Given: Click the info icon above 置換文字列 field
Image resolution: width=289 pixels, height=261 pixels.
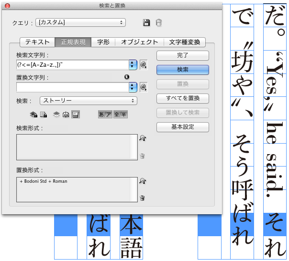Looking at the screenshot, I should click(127, 77).
